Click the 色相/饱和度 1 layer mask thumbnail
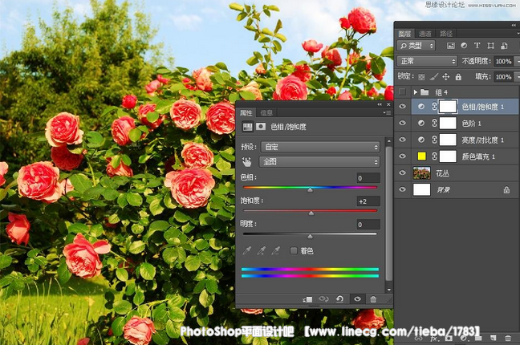 click(x=448, y=107)
